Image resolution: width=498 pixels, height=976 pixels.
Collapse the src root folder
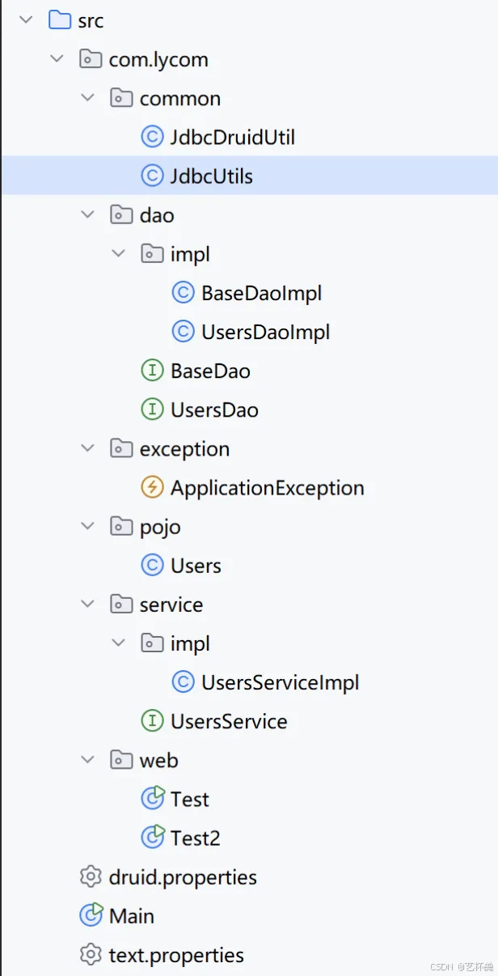[25, 20]
